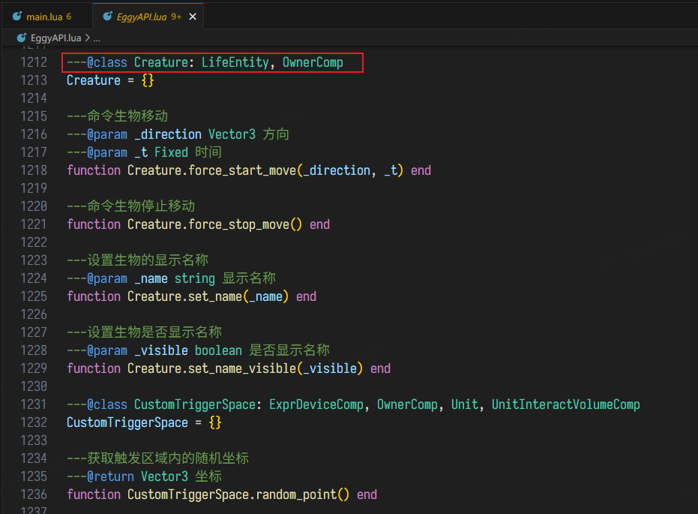Click UnitInteractVolumeComp on line 1231

click(565, 404)
